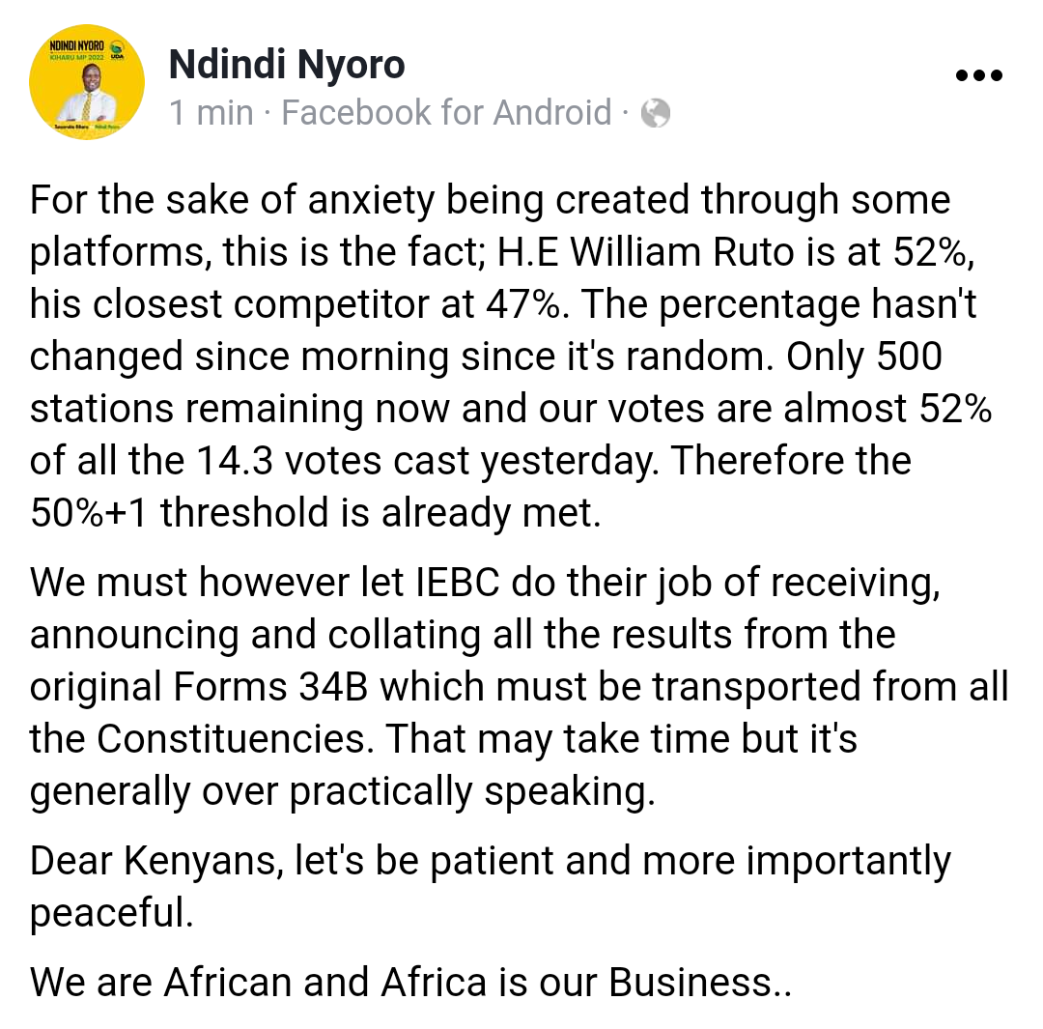Click the paragraph starting with For the sake
Viewport: 1043px width, 1029px height.
pos(511,357)
